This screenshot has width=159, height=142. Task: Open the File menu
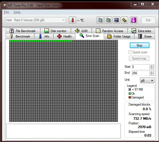point(7,12)
